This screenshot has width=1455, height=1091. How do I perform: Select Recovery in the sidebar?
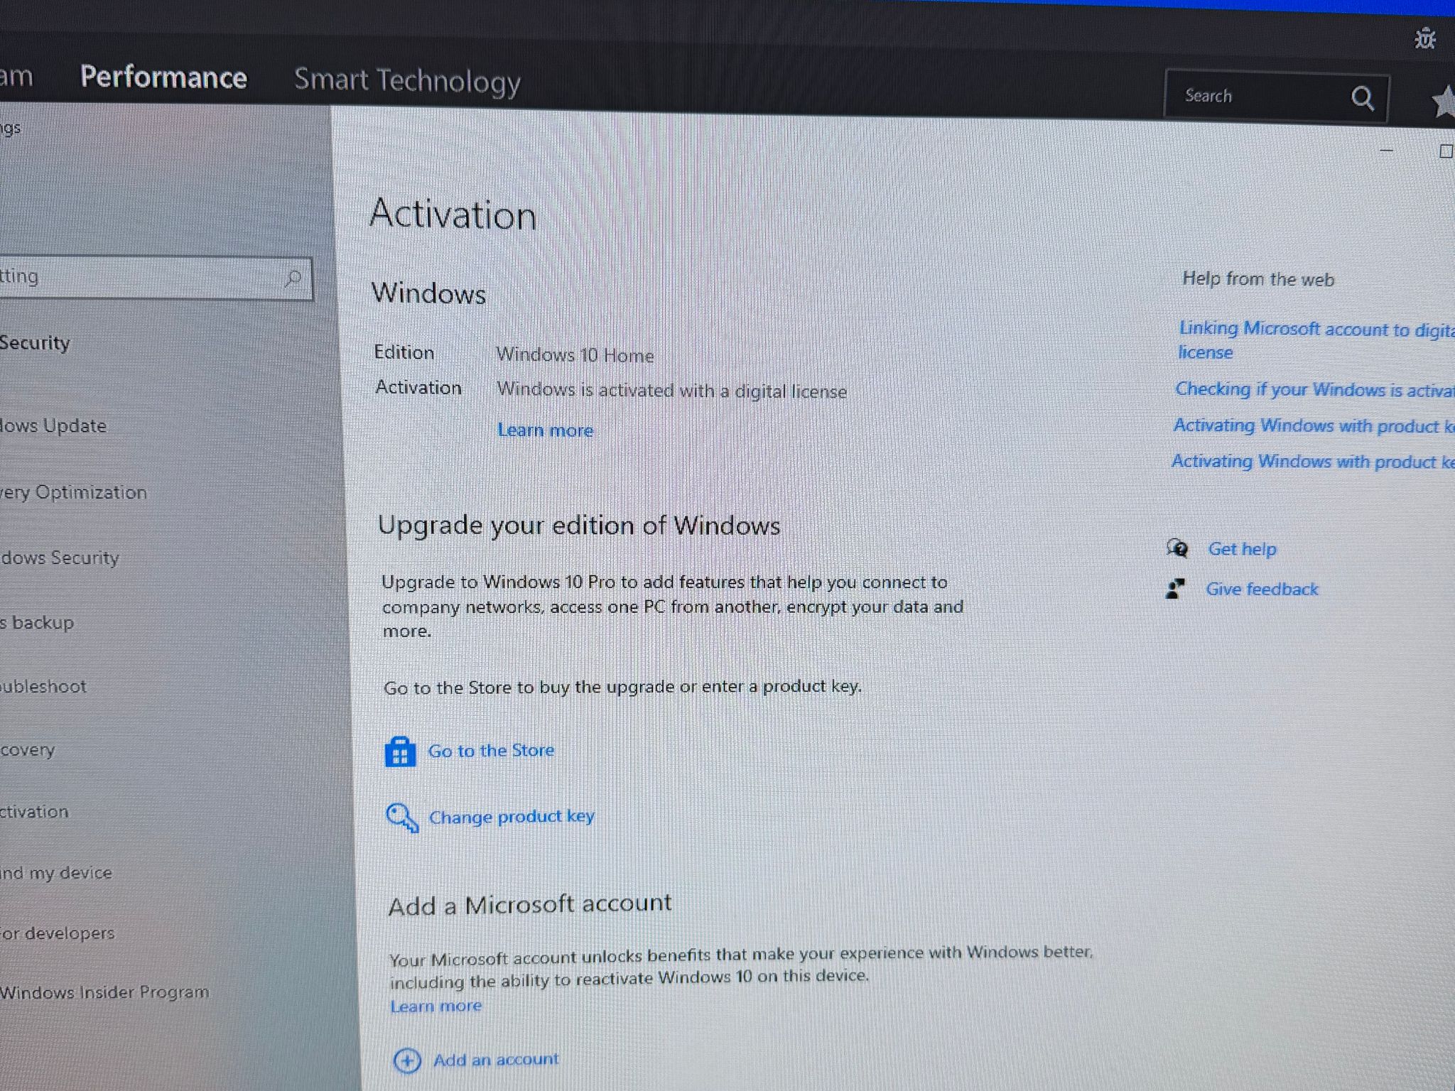[28, 749]
